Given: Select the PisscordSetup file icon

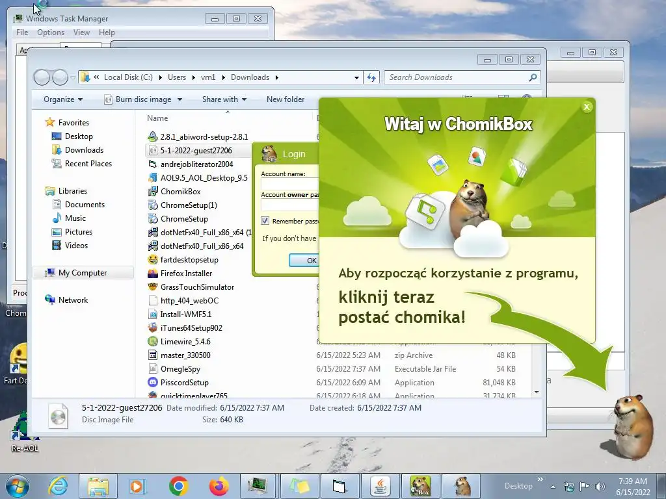Looking at the screenshot, I should 152,382.
